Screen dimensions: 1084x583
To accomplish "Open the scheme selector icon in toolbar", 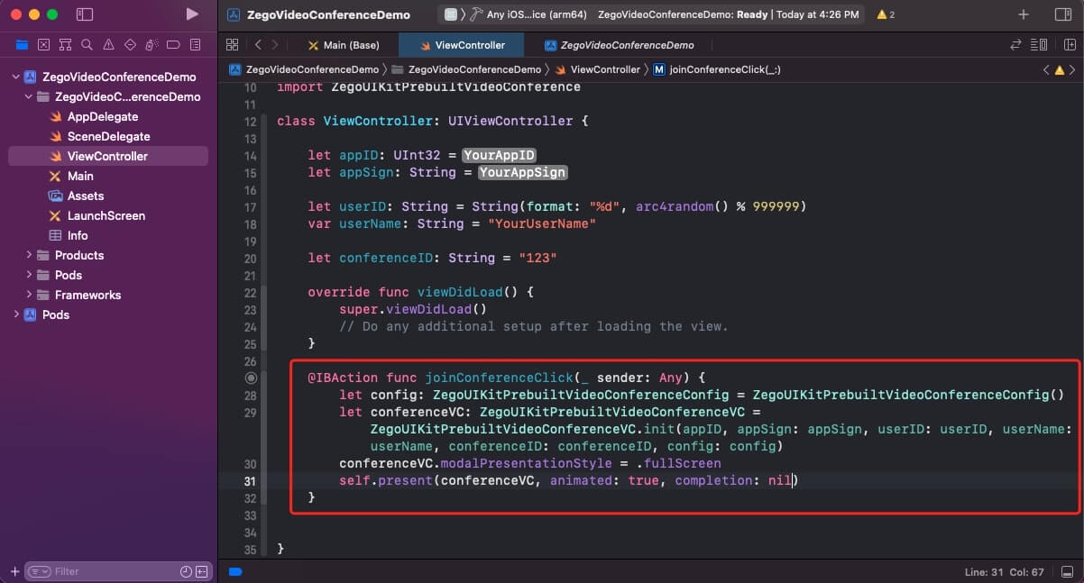I will (x=451, y=14).
